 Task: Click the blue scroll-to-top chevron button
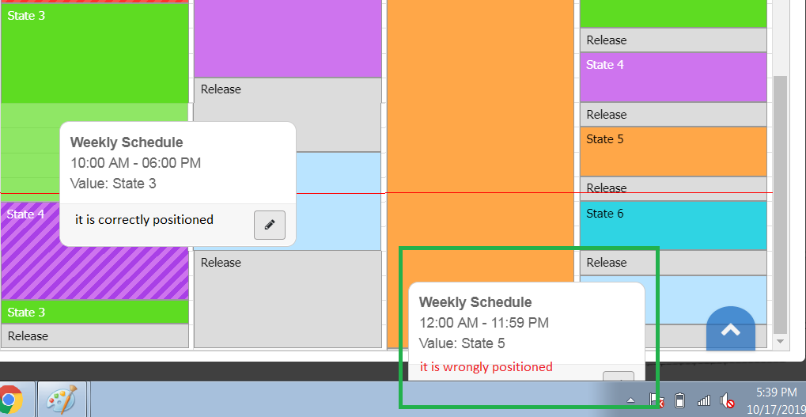pyautogui.click(x=730, y=330)
